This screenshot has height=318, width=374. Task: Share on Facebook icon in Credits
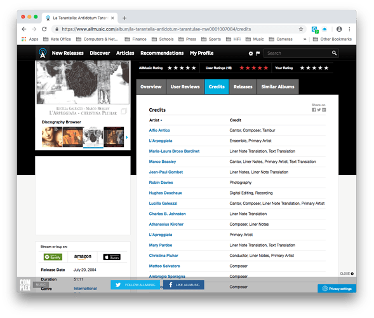point(314,110)
